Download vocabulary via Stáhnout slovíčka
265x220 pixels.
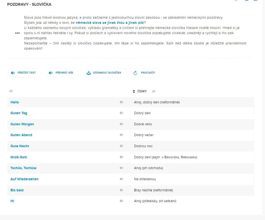coord(104,73)
